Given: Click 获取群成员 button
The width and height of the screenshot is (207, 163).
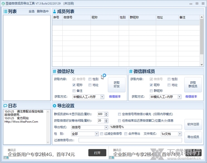Looking at the screenshot, I should click(x=193, y=84).
